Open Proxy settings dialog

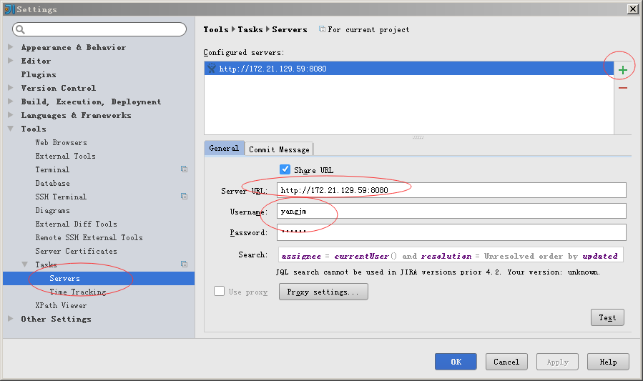tap(323, 292)
